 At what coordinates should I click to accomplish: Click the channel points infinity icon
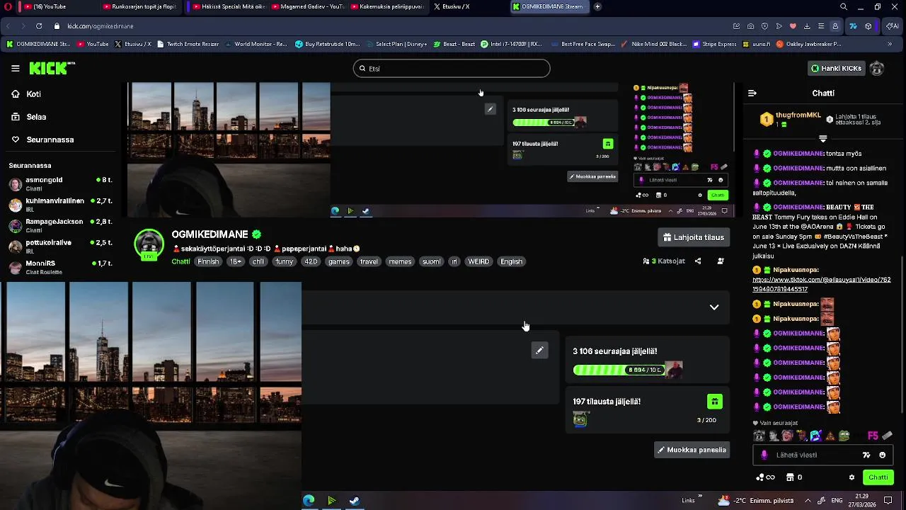coord(766,477)
